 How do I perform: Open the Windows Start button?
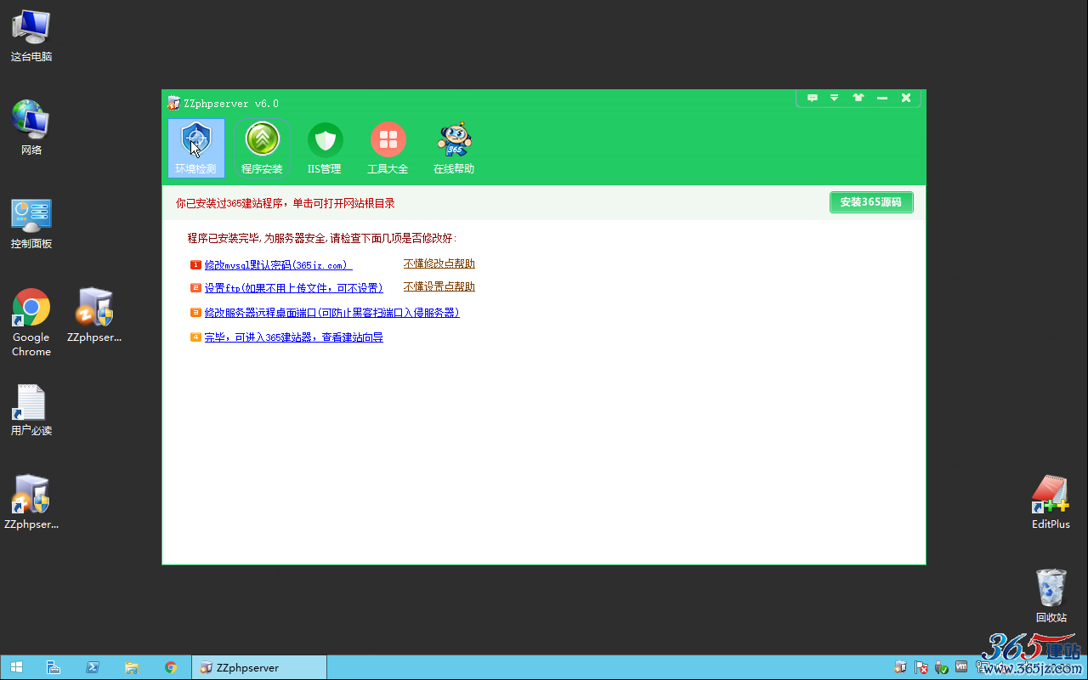point(15,667)
